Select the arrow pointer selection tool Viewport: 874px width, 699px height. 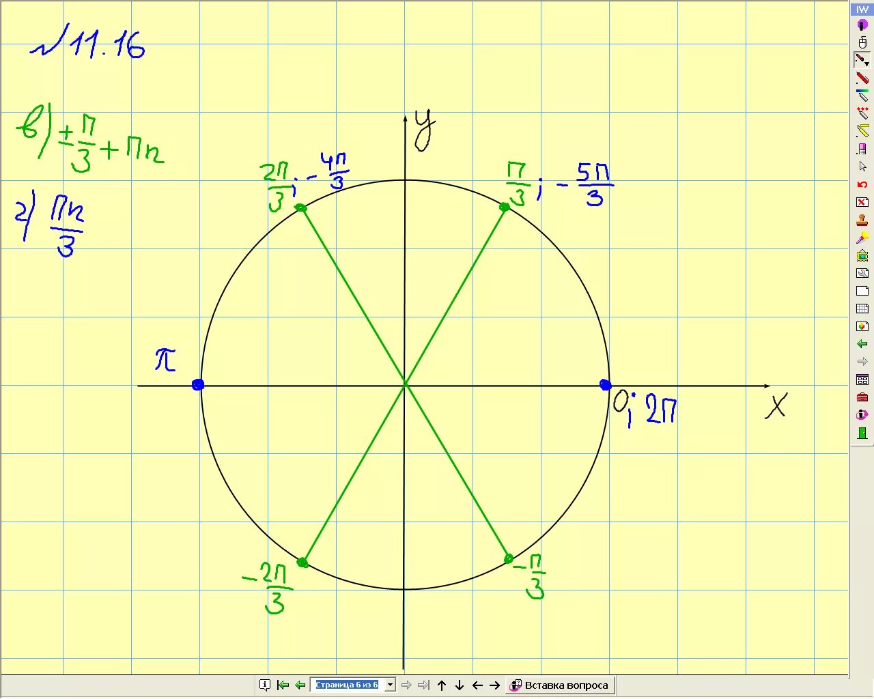coord(862,167)
